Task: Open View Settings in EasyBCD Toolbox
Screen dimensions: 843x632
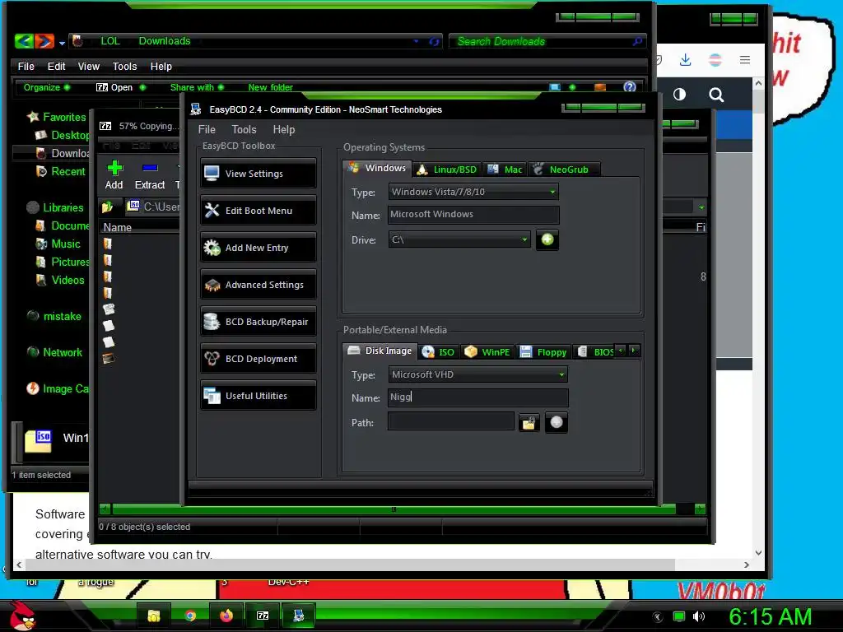Action: pos(258,174)
